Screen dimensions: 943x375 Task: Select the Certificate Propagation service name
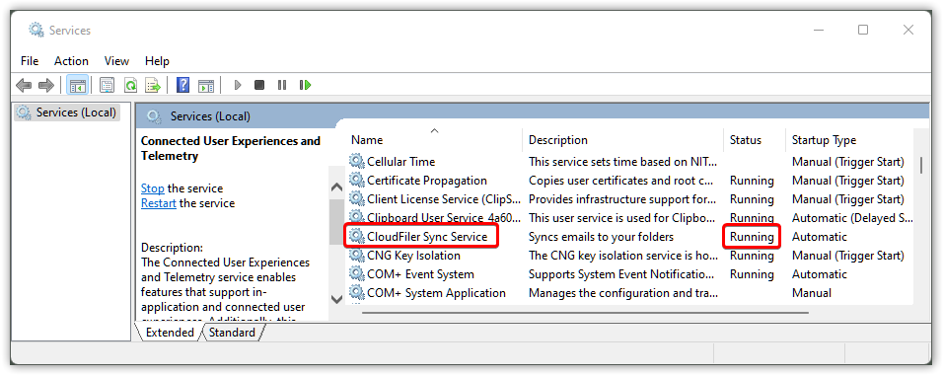pyautogui.click(x=427, y=180)
